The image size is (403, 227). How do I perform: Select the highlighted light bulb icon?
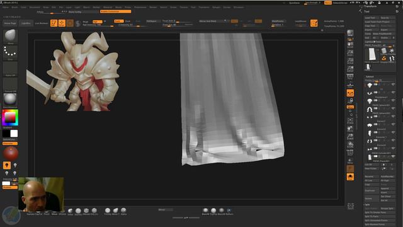click(x=7, y=165)
